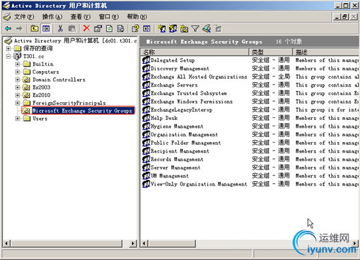The height and width of the screenshot is (260, 360).
Task: Sort by the 描述 column header
Action: click(326, 52)
